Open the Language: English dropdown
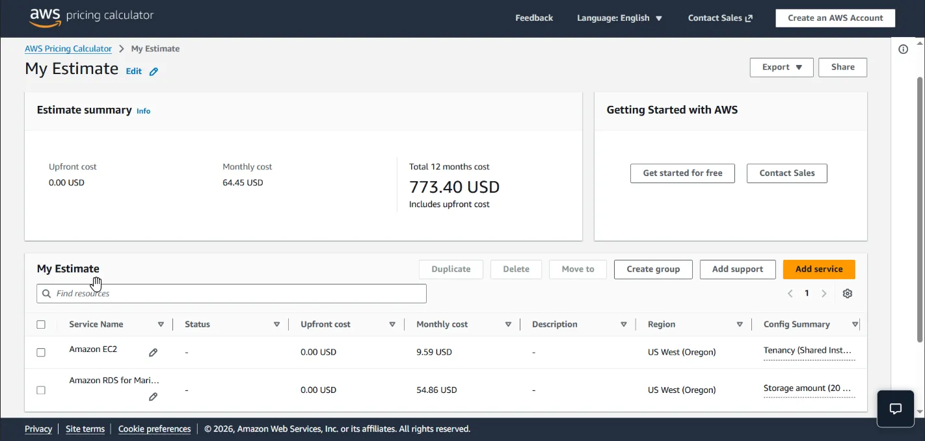The image size is (925, 441). point(619,18)
